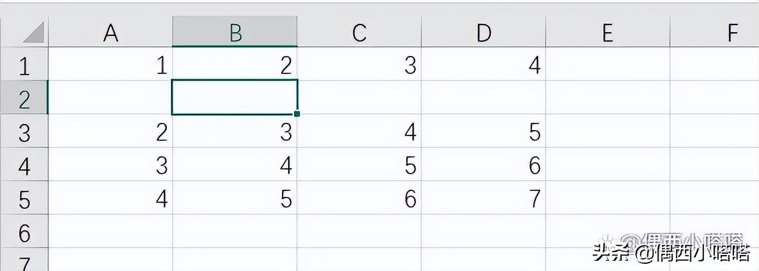Click cell C3 containing 4

click(x=359, y=132)
